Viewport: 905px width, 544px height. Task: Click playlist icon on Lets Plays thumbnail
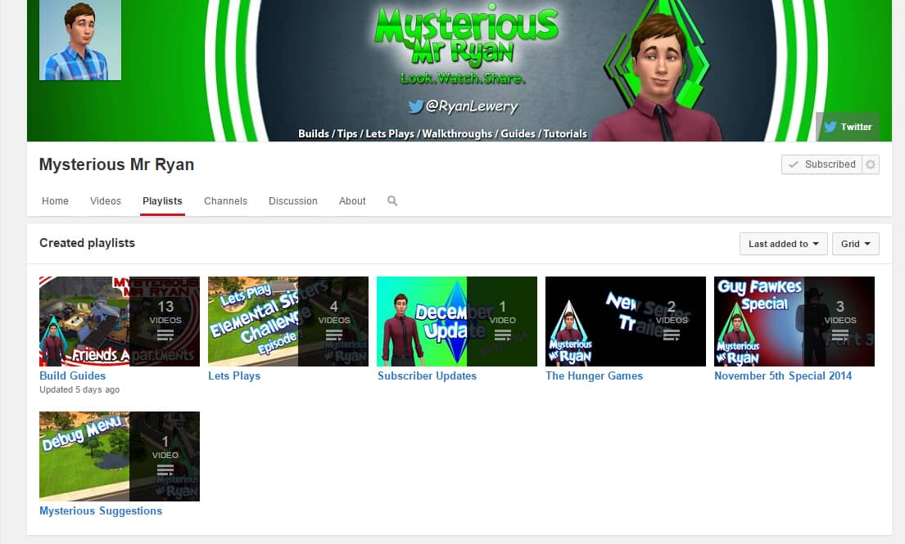pos(333,335)
